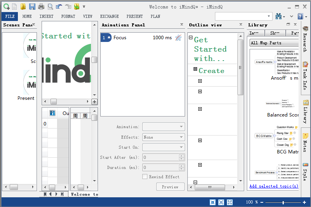Select the first scene thumbnail
This screenshot has width=311, height=207.
pos(30,46)
